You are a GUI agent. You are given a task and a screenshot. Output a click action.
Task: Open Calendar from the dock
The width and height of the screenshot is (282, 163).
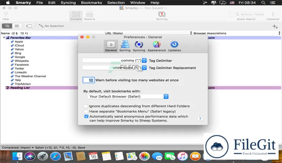click(93, 156)
